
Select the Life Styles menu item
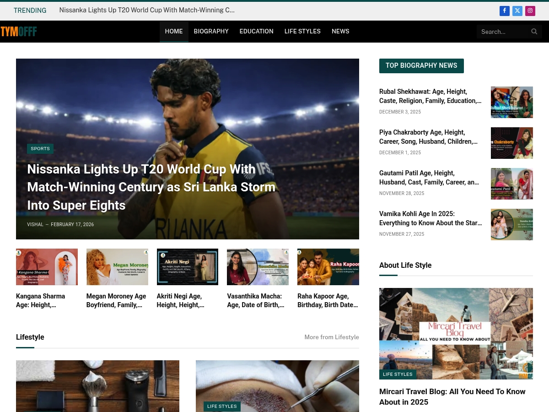tap(302, 32)
